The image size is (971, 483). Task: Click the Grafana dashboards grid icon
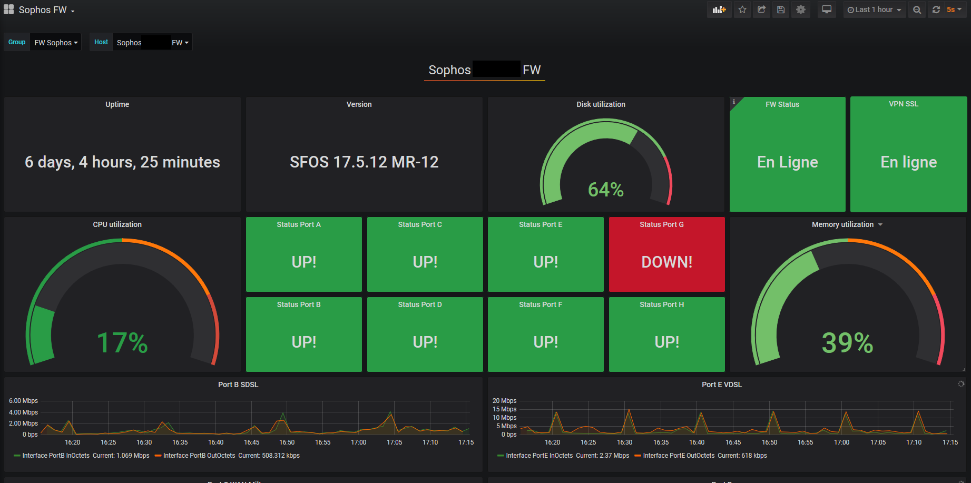click(x=8, y=9)
